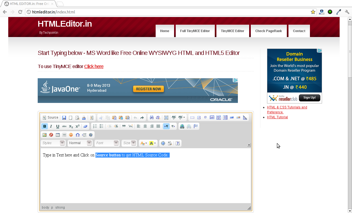Switch editor to Source view

(50, 117)
